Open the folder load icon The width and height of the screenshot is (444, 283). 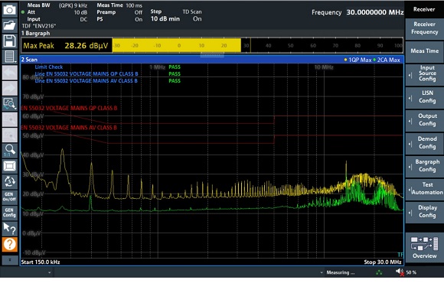9,25
